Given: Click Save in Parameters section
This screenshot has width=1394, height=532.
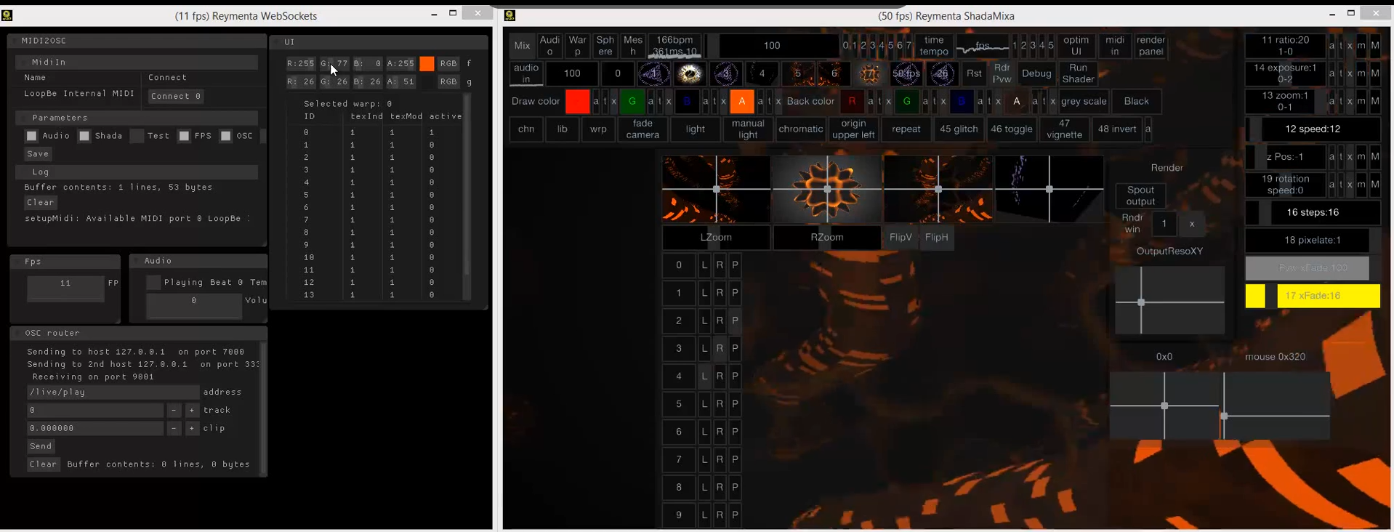Looking at the screenshot, I should pyautogui.click(x=38, y=154).
